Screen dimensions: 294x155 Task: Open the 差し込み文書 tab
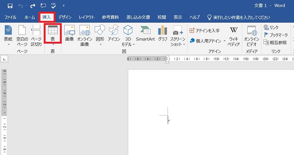[x=138, y=17]
